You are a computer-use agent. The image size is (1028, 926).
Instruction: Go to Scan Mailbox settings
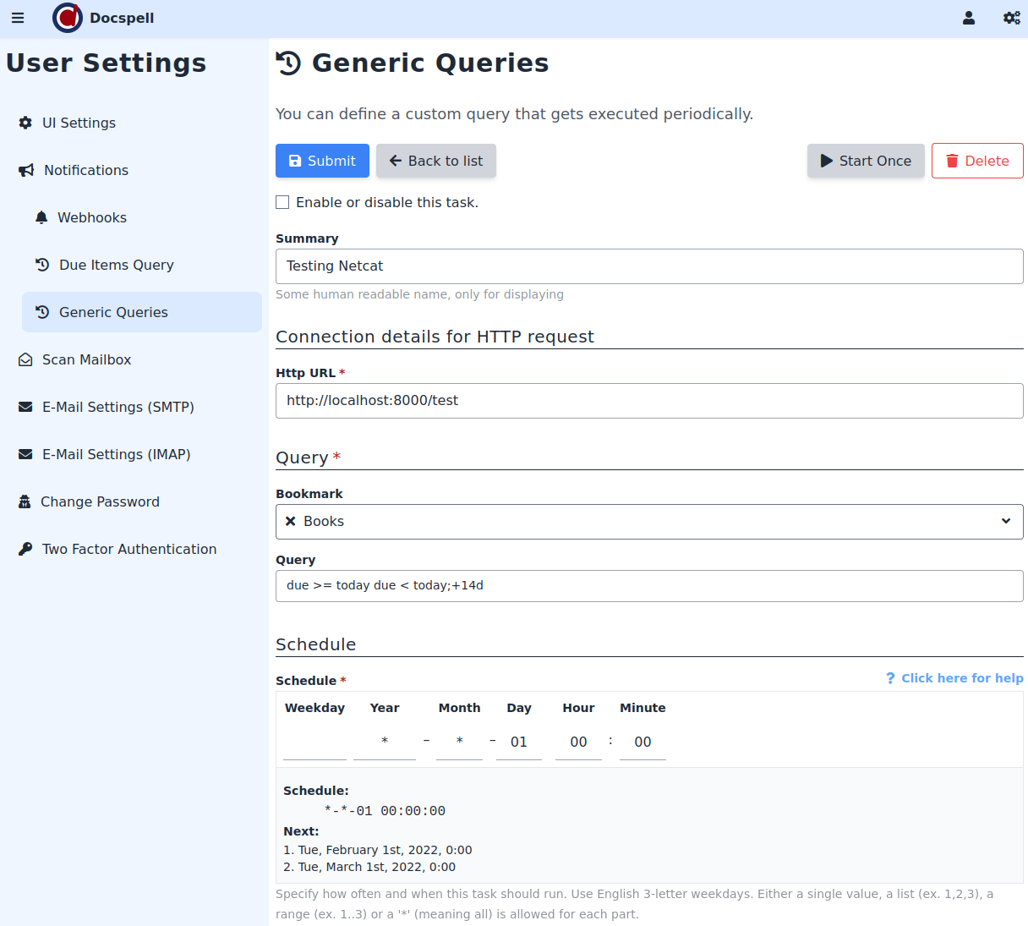[x=86, y=359]
